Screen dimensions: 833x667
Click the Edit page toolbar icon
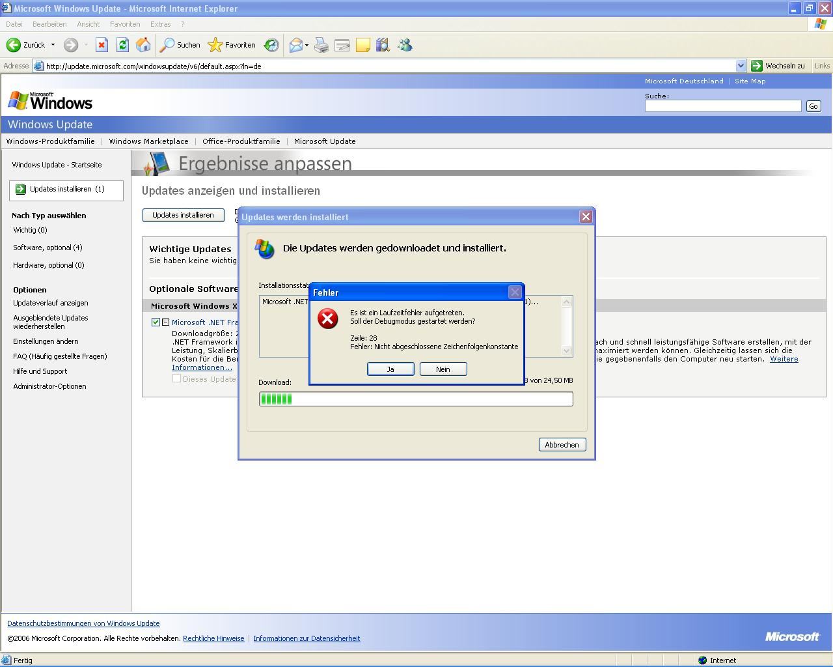342,45
